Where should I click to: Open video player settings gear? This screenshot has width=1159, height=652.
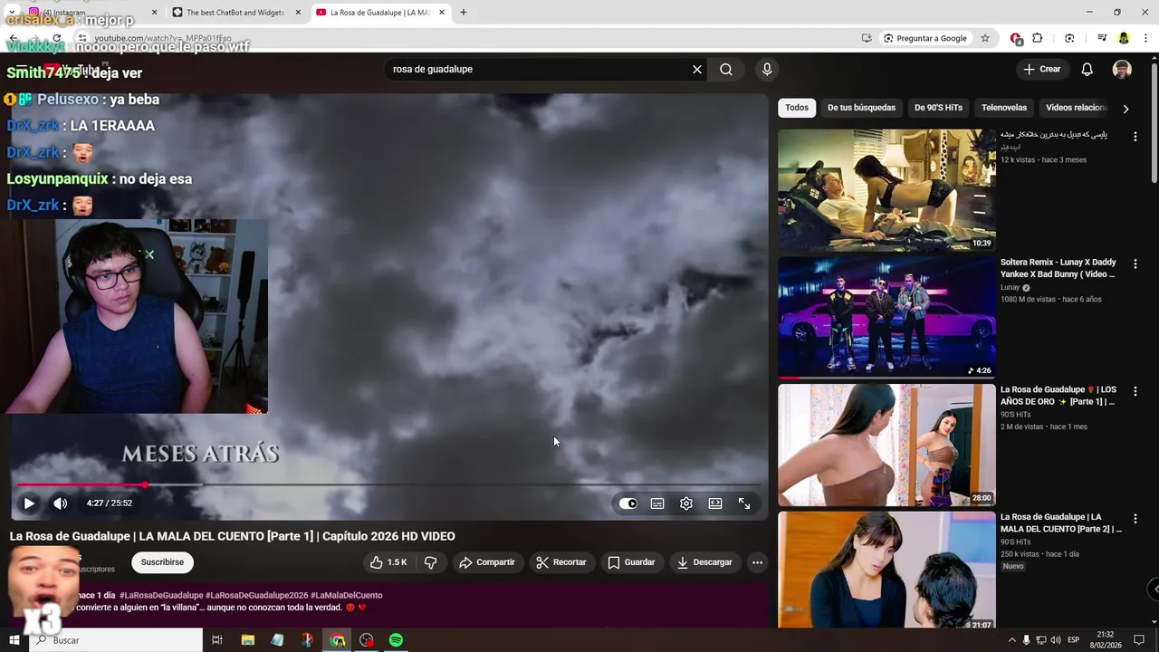pyautogui.click(x=686, y=503)
